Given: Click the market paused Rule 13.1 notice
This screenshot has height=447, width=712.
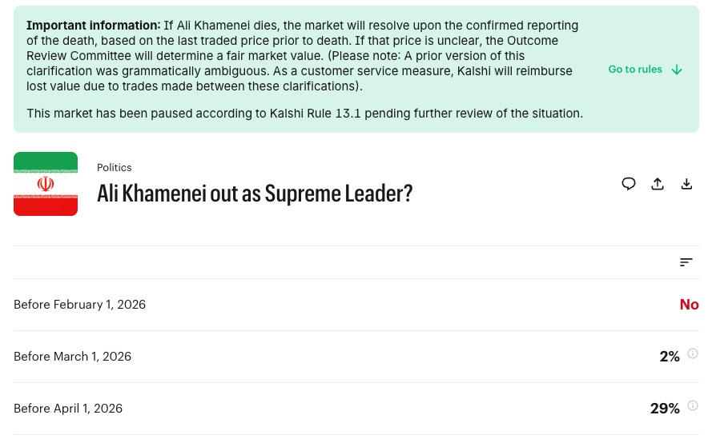Looking at the screenshot, I should (304, 114).
